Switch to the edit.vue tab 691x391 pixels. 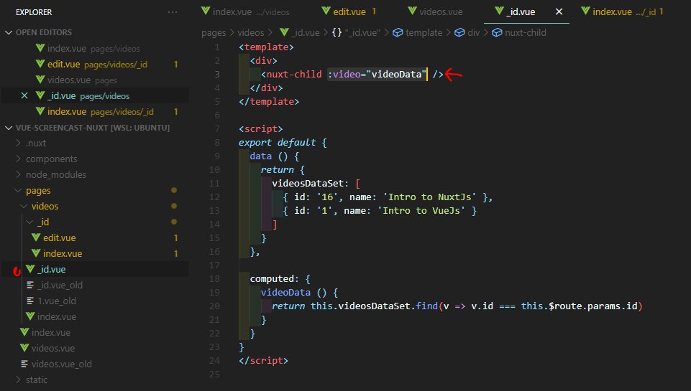[349, 12]
